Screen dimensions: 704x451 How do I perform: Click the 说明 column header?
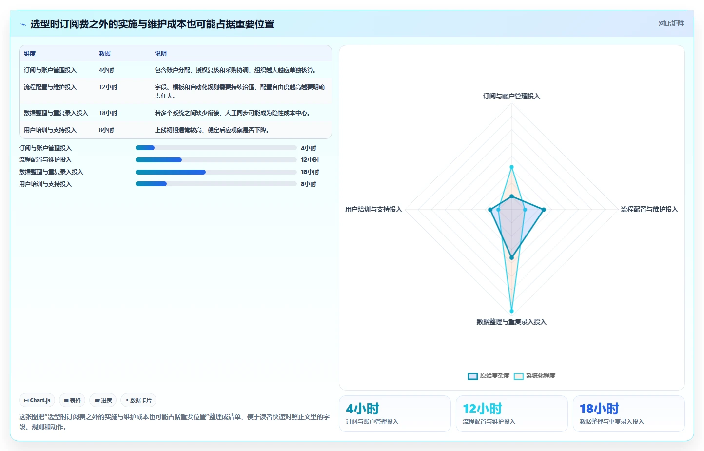pyautogui.click(x=161, y=54)
